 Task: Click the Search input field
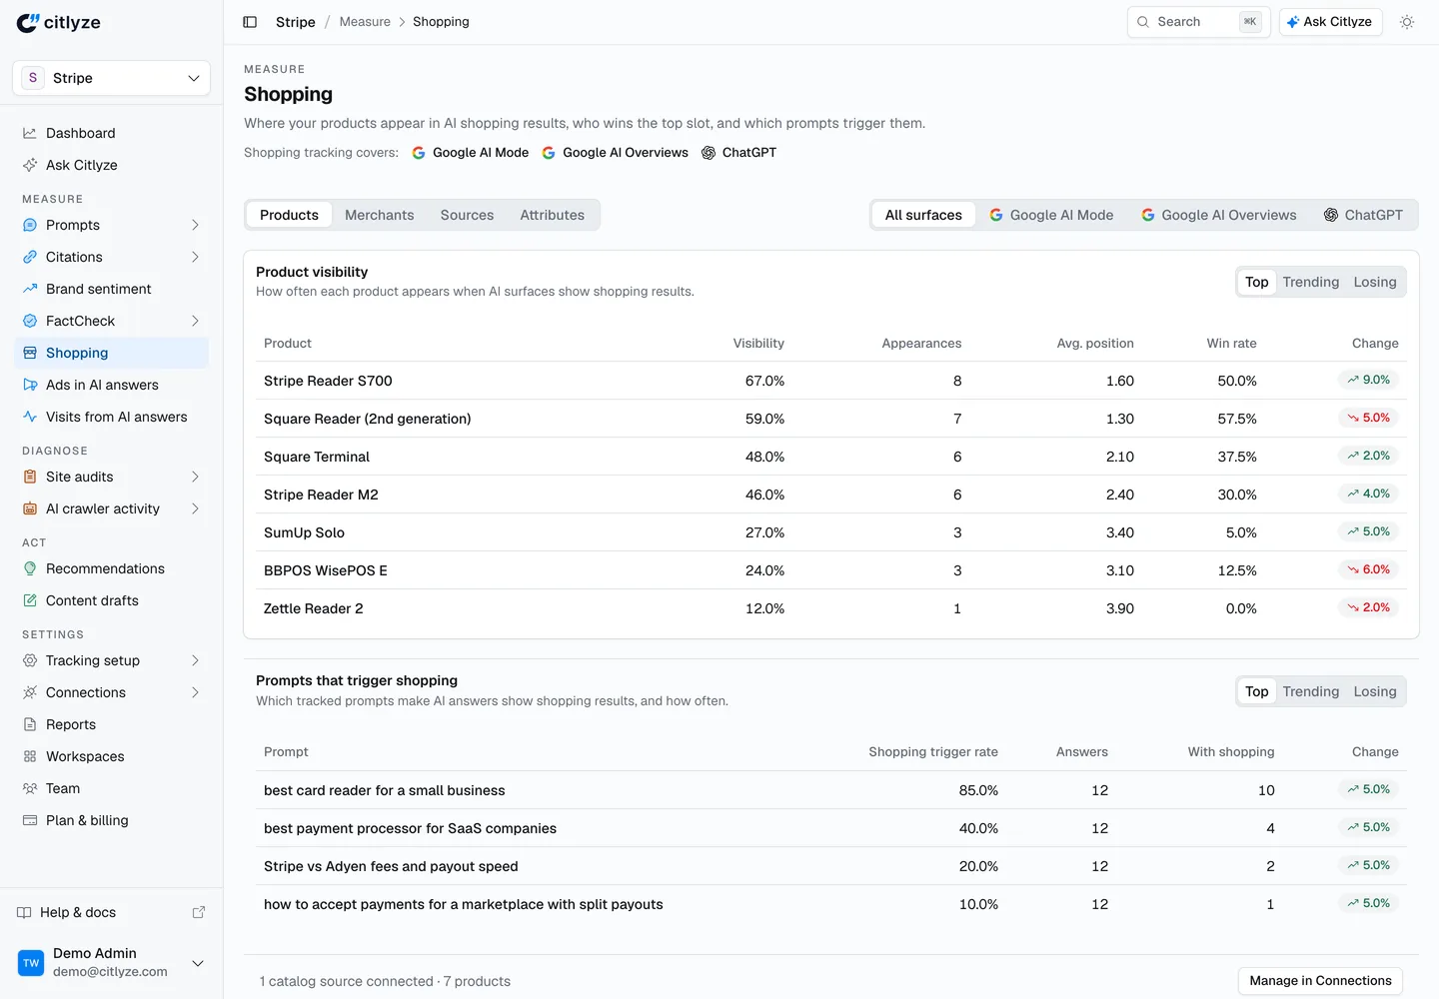tap(1198, 22)
